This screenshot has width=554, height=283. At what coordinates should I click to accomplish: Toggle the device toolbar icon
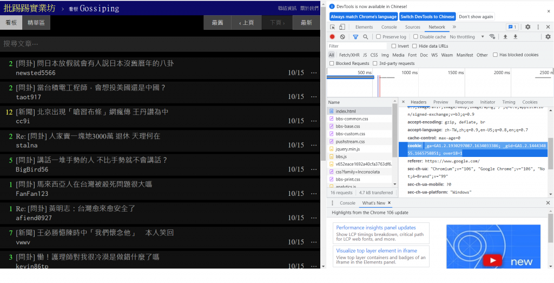(x=342, y=27)
